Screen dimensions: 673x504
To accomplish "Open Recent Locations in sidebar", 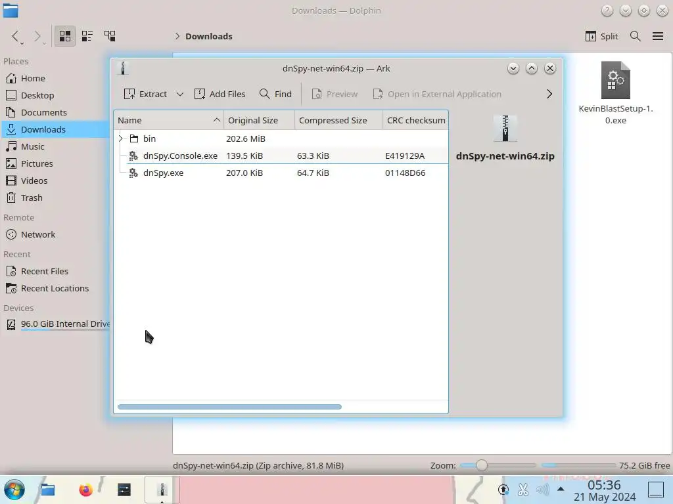I will 55,289.
